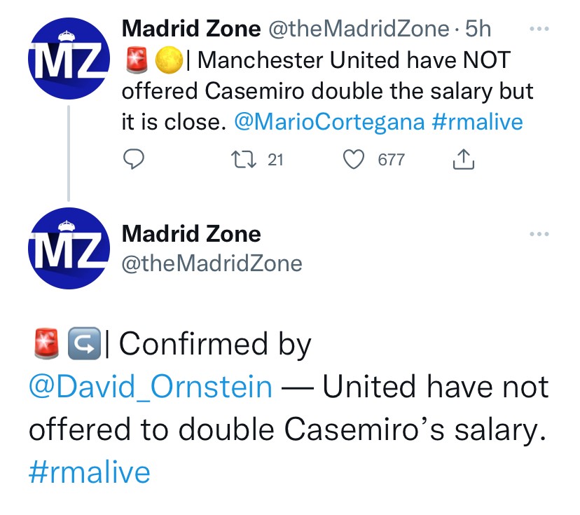Open the @MarioCortegana mention
The width and height of the screenshot is (580, 515).
pos(328,122)
